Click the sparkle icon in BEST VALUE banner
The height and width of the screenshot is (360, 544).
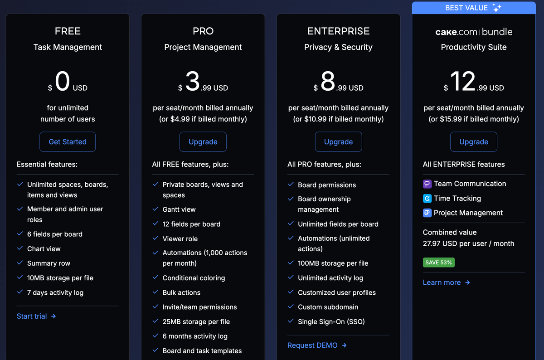pyautogui.click(x=497, y=8)
